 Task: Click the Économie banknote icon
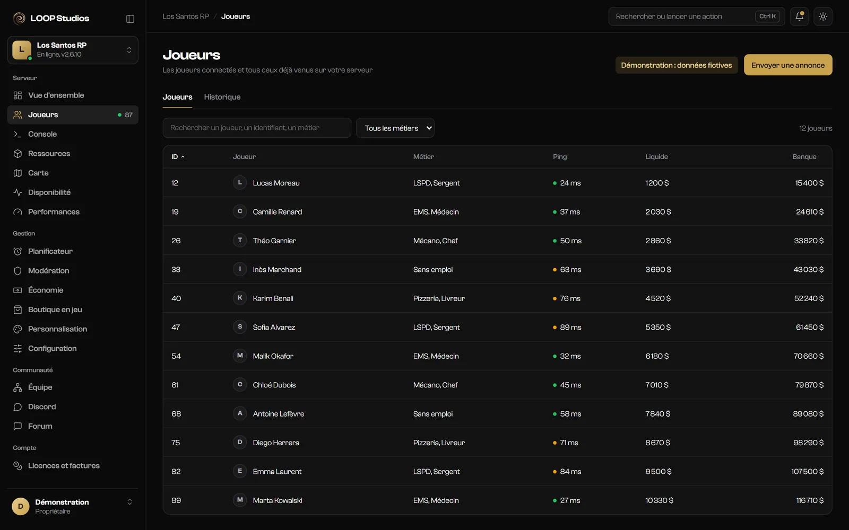[x=18, y=290]
